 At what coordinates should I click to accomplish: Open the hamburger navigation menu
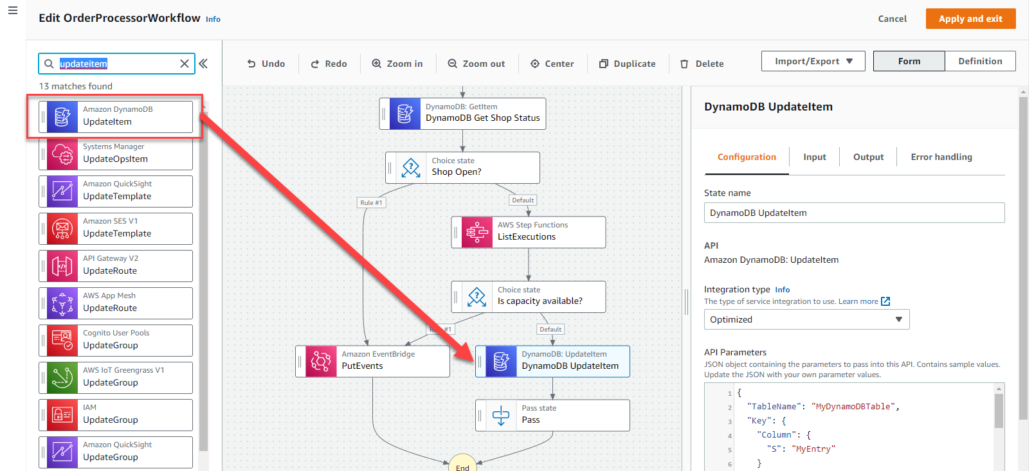(12, 10)
